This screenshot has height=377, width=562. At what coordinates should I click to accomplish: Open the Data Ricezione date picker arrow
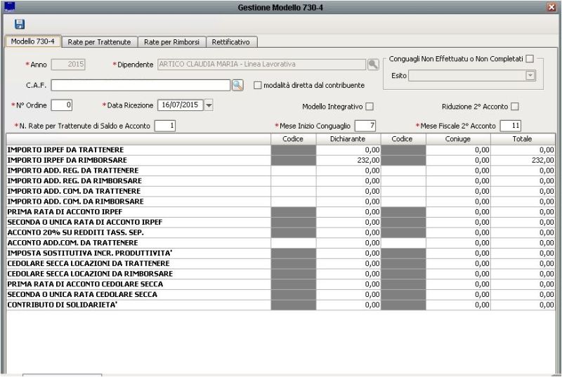tap(209, 105)
